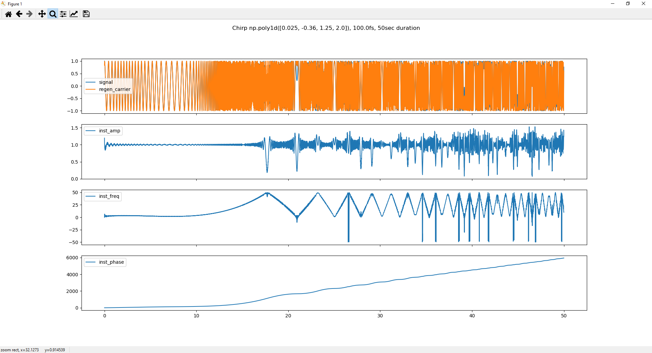Restore down the Figure 1 window
Viewport: 652px width, 353px height.
[628, 4]
